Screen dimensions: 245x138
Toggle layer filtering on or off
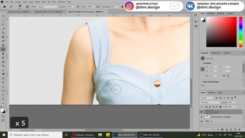pyautogui.click(x=235, y=98)
